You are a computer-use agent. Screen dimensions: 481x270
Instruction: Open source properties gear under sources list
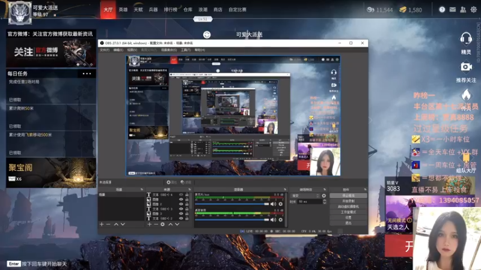point(162,224)
